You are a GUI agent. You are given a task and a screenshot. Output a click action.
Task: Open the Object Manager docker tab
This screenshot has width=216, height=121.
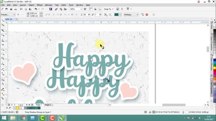pyautogui.click(x=212, y=63)
